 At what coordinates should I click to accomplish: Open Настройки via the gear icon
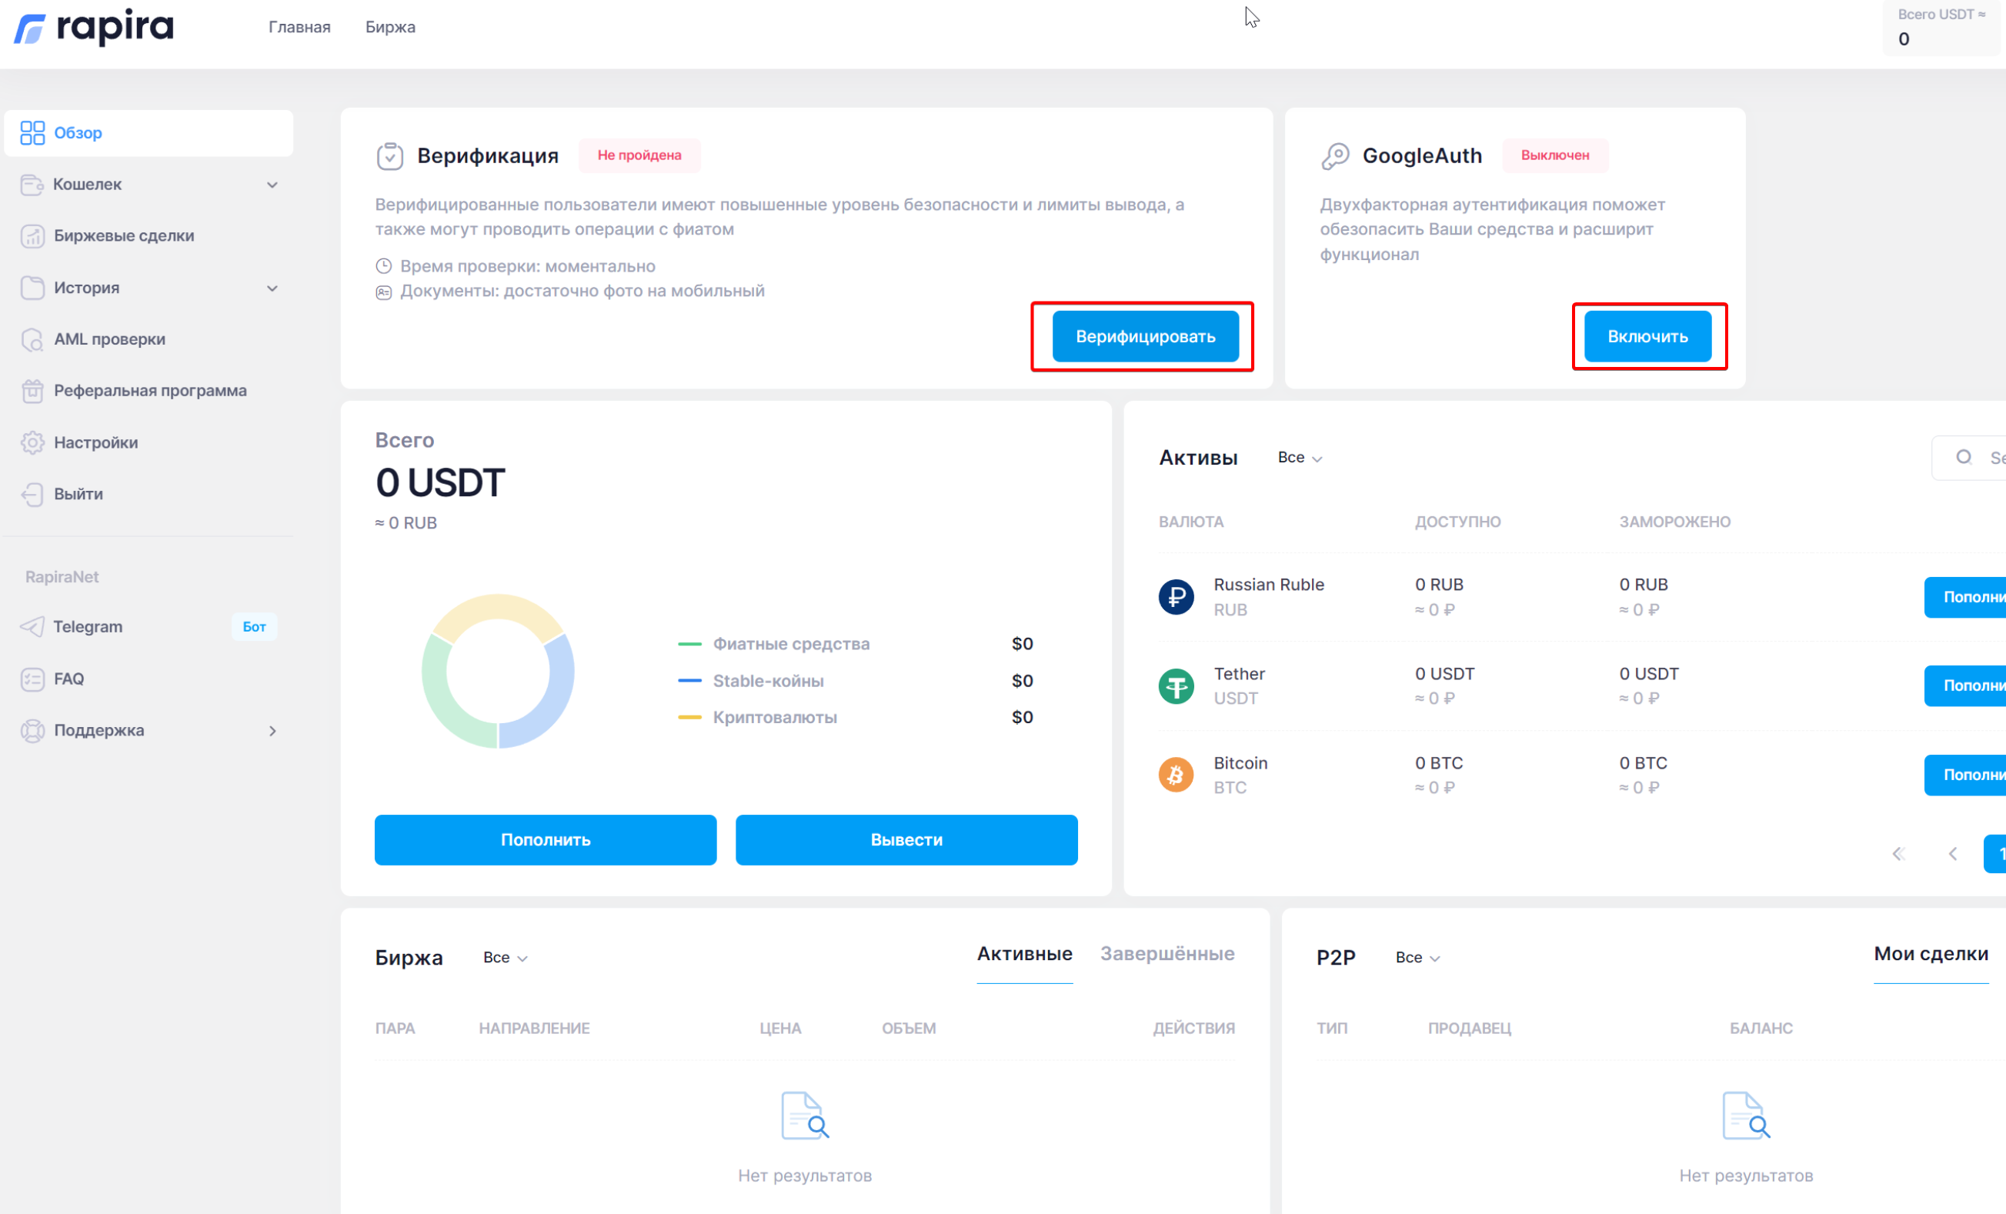click(x=32, y=443)
